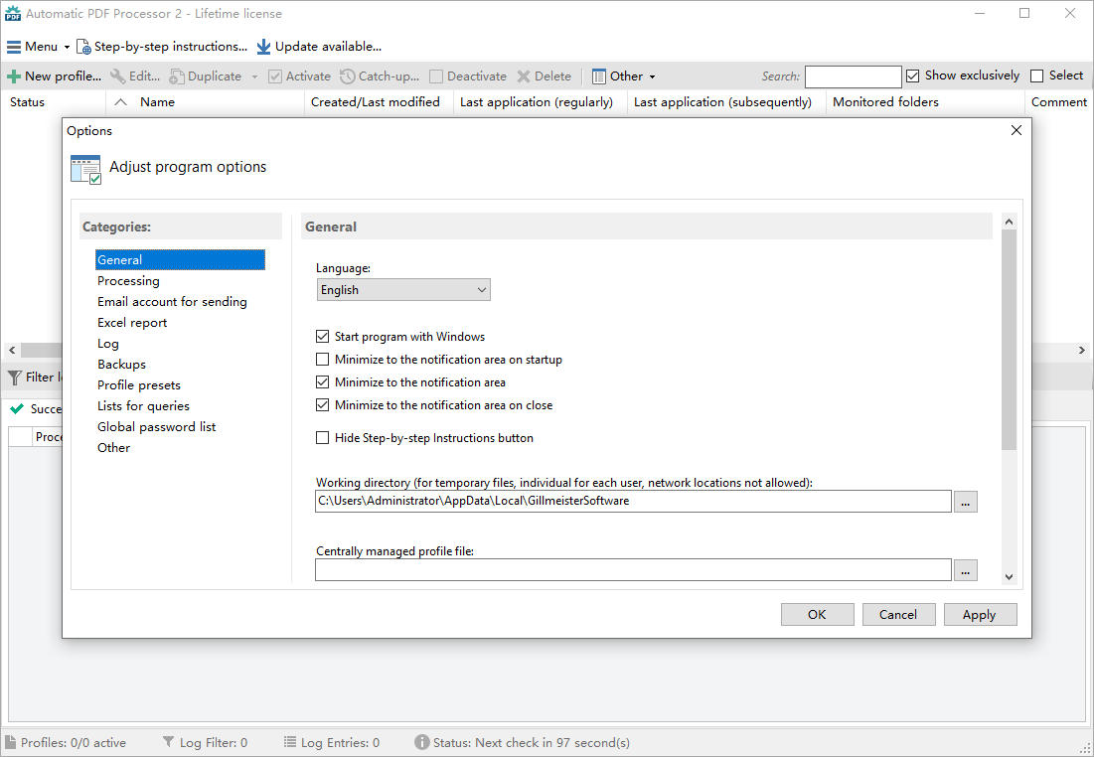Apply the changed options

pos(980,614)
